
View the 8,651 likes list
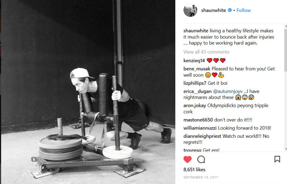[194, 170]
